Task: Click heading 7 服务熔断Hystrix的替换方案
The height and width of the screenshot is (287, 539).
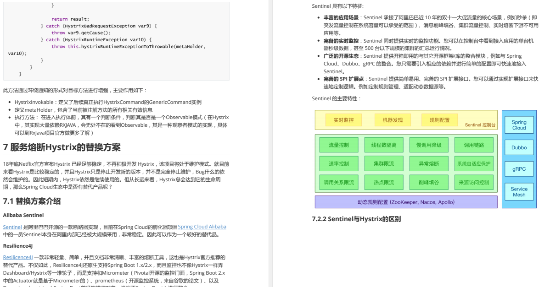Action: [x=62, y=147]
